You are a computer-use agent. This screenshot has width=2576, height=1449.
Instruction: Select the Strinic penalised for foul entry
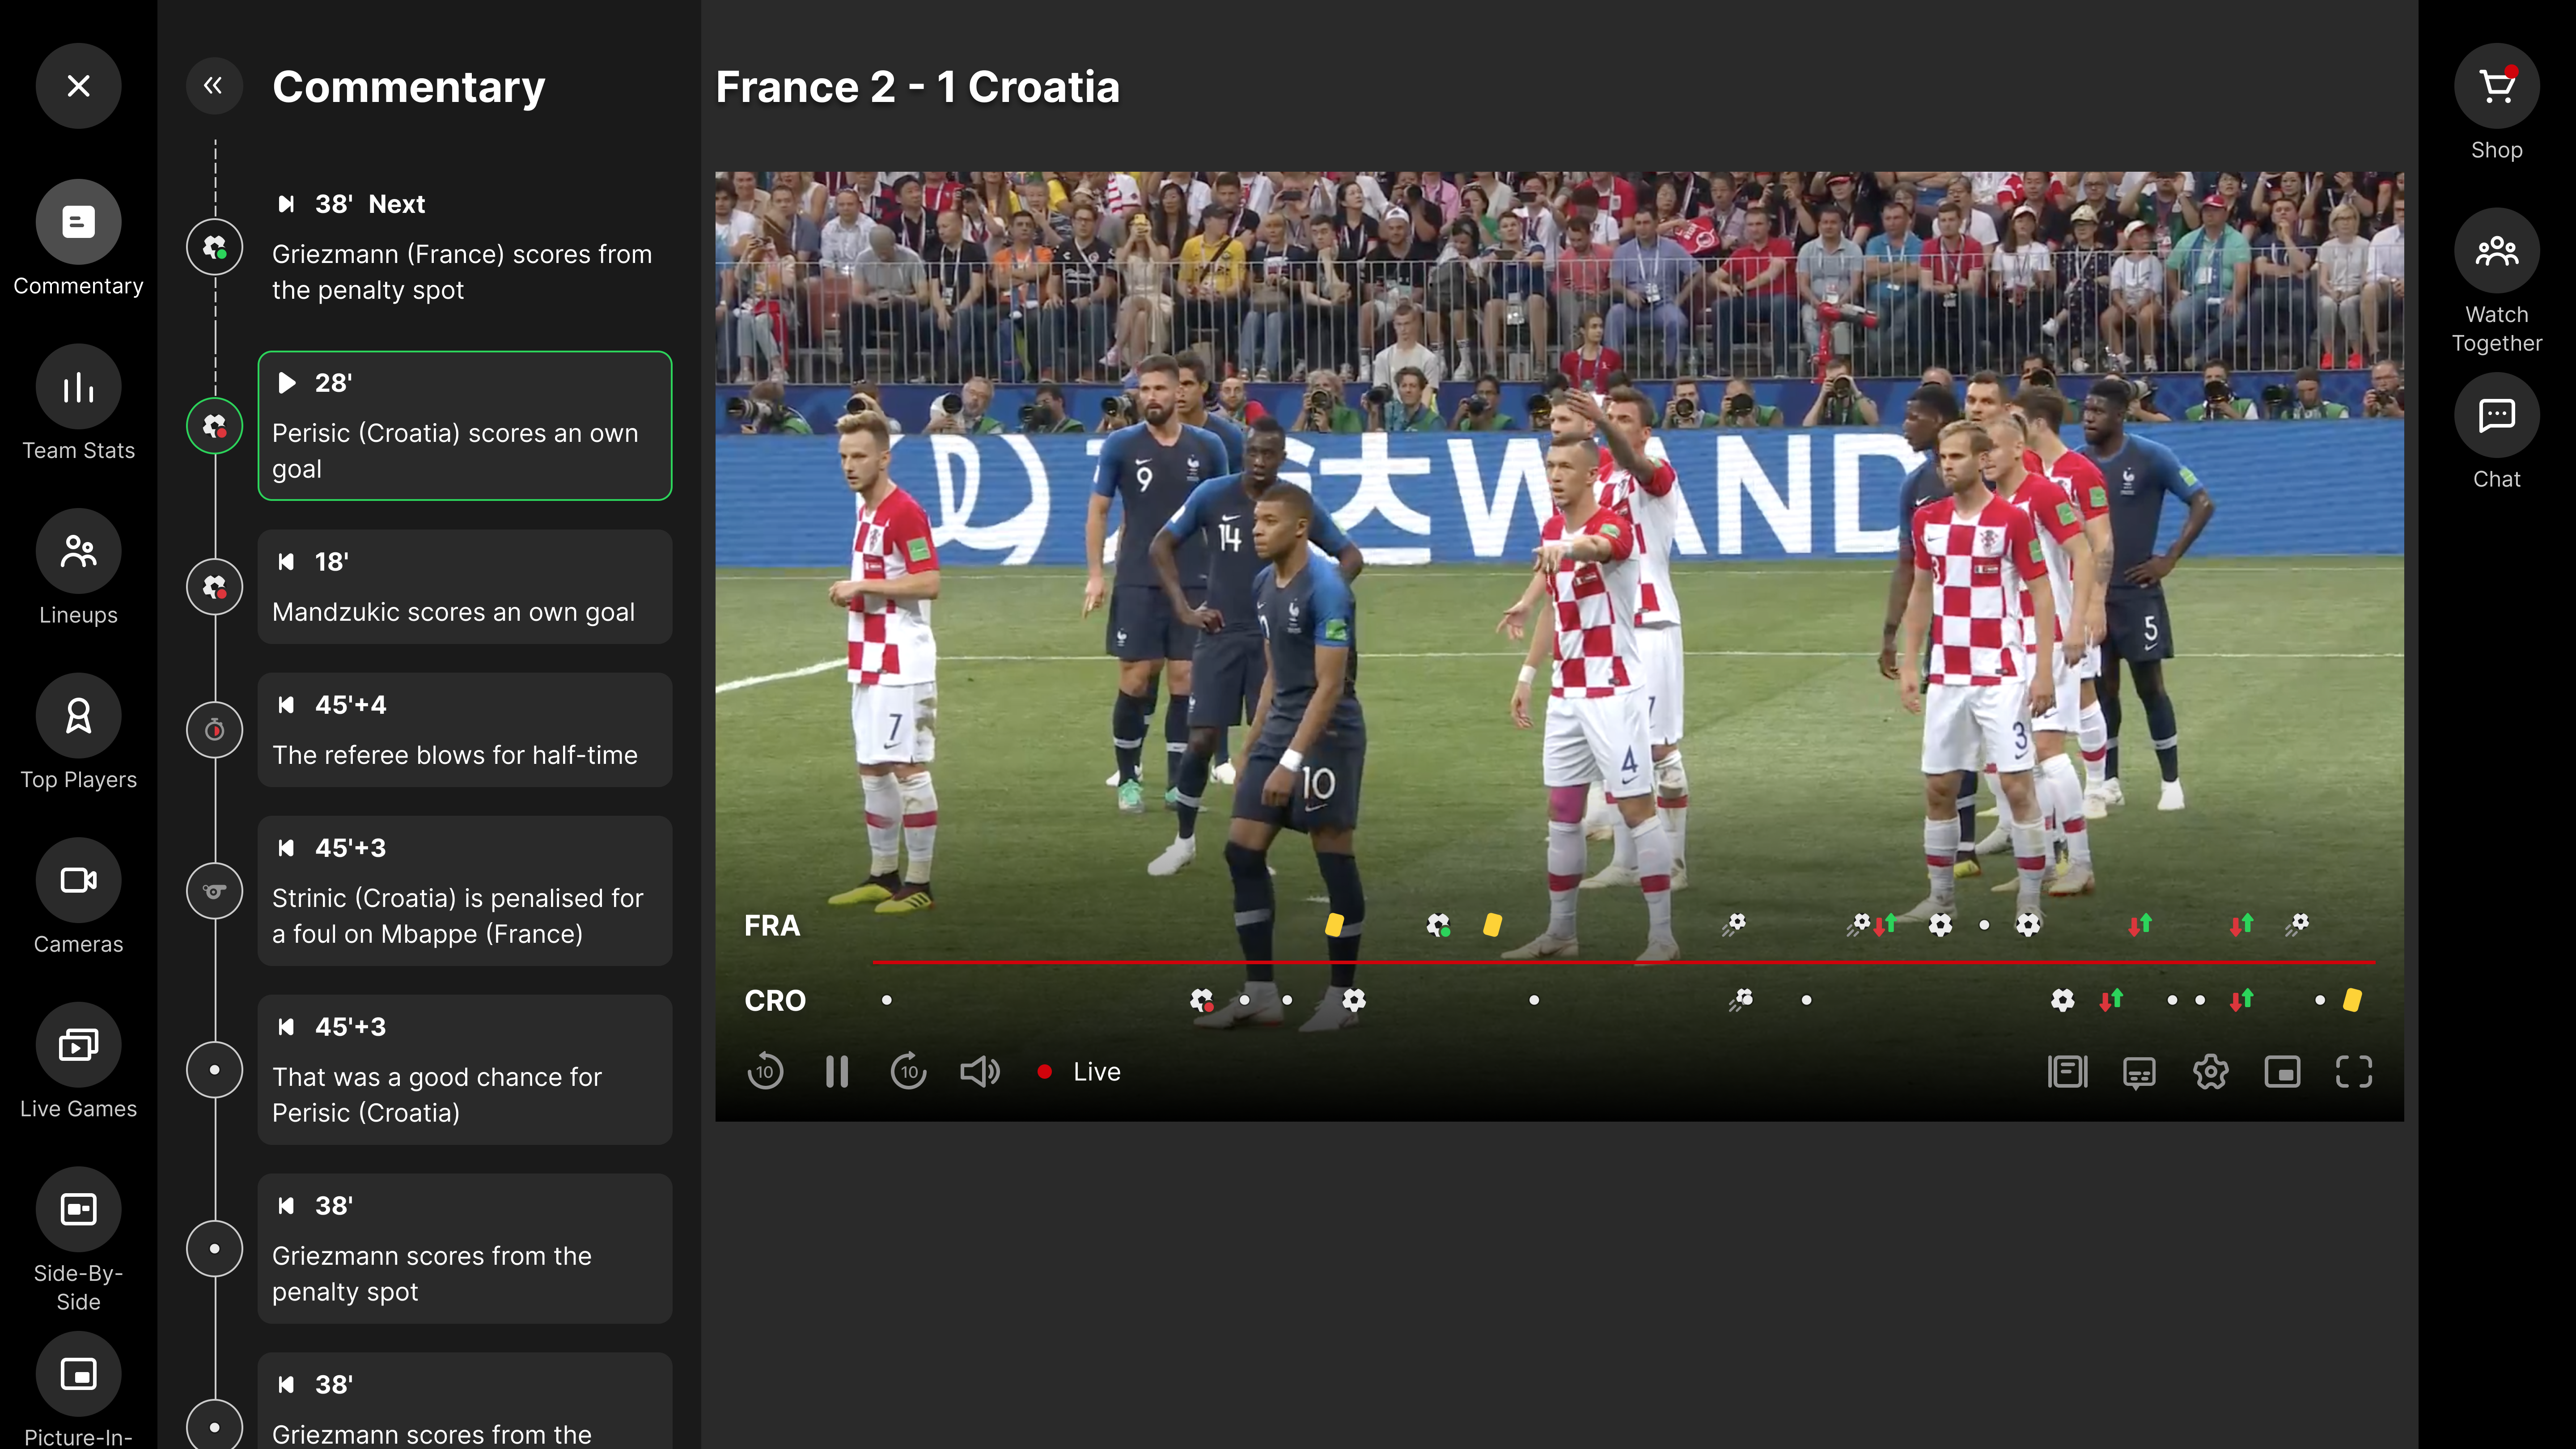(464, 891)
